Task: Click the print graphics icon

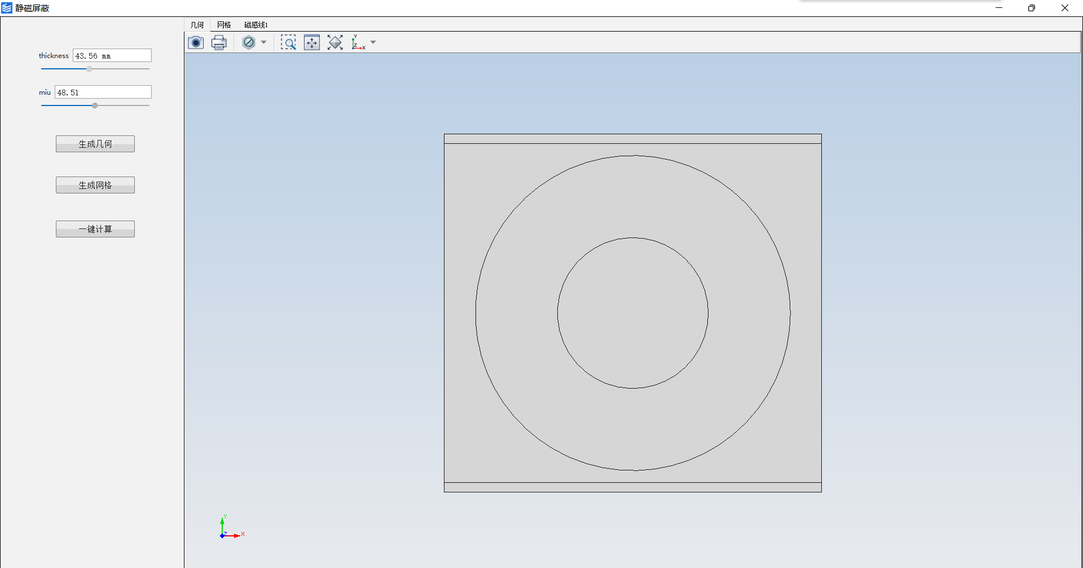Action: coord(219,42)
